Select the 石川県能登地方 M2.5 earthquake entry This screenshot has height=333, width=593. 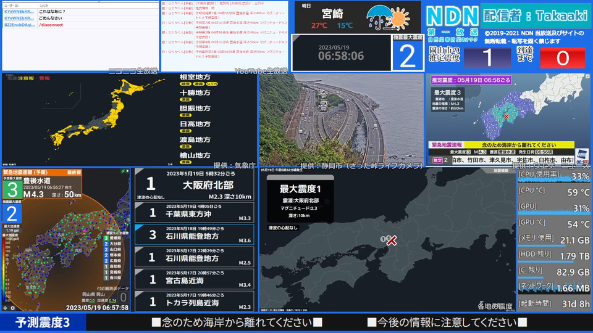[195, 257]
